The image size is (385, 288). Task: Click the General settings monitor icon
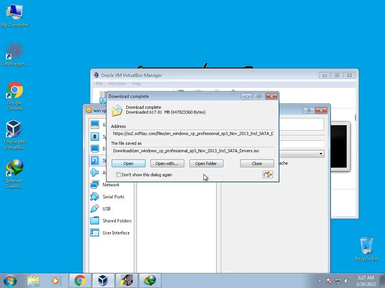[95, 124]
